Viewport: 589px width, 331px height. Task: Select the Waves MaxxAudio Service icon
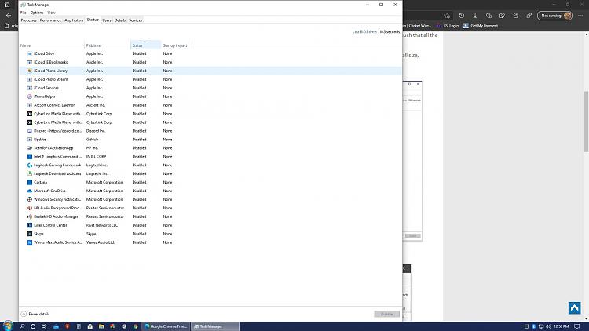click(x=30, y=242)
